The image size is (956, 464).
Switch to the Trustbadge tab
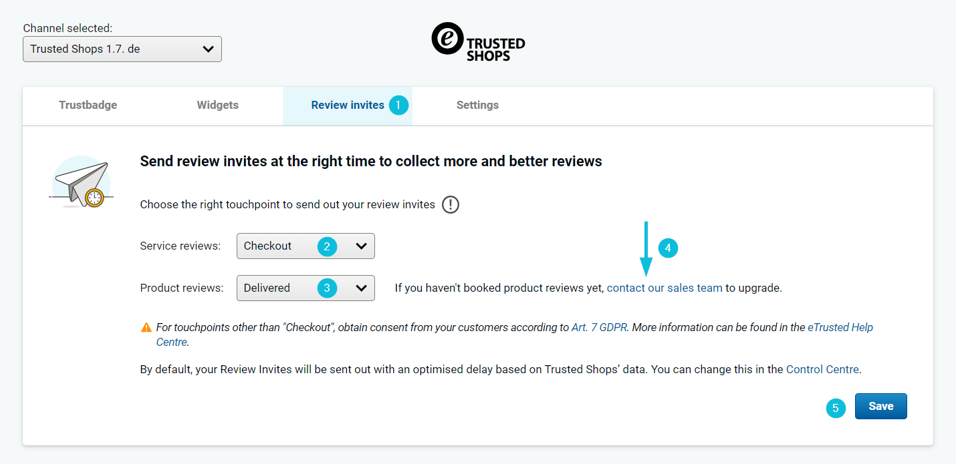[88, 105]
